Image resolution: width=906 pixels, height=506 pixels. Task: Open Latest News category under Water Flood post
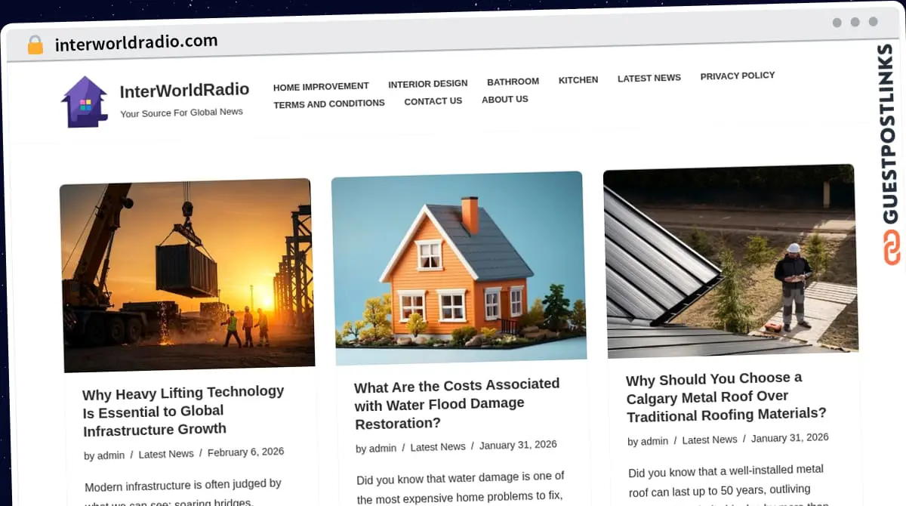click(x=438, y=447)
